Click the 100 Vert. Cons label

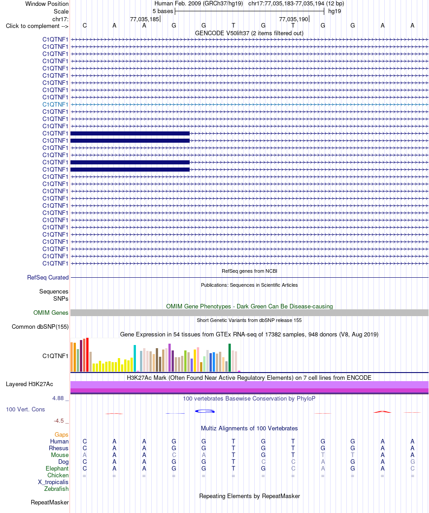pyautogui.click(x=26, y=409)
